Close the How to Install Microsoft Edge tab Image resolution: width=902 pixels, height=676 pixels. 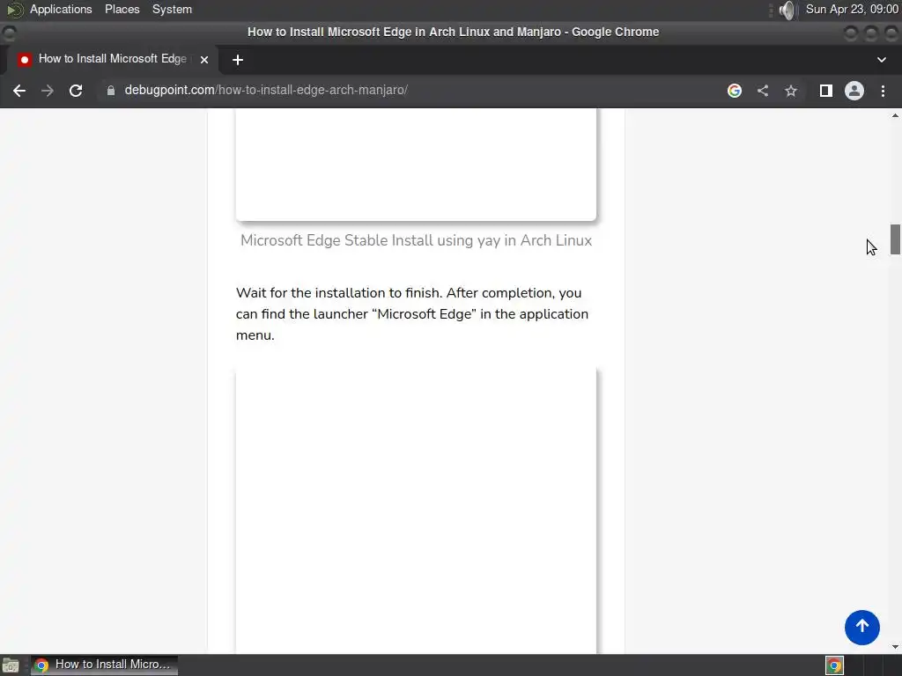[x=204, y=60]
